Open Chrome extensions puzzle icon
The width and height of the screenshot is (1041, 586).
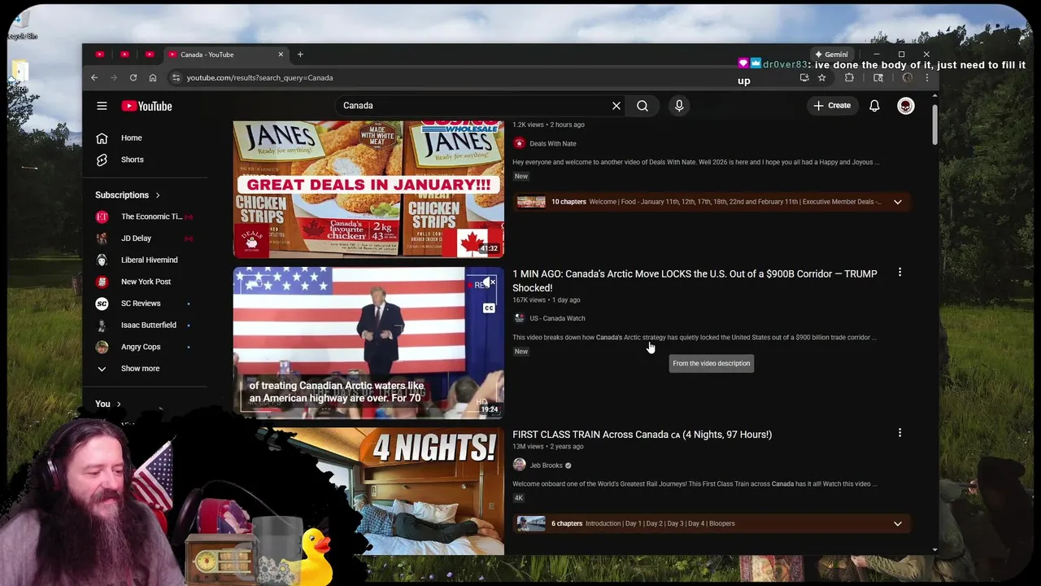849,77
